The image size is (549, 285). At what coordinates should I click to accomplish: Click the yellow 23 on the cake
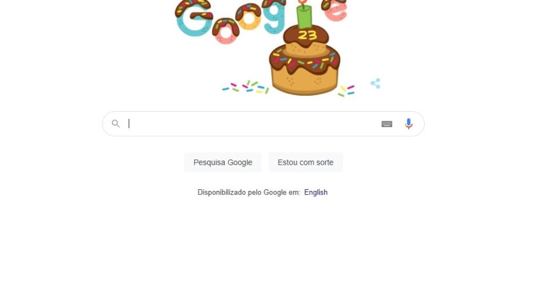point(307,35)
